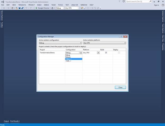
Task: Open the VIEW menu
Action: tap(14, 5)
